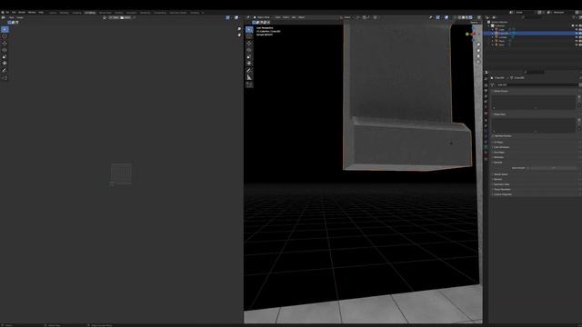The image size is (582, 327).
Task: Open the Render menu
Action: point(22,12)
